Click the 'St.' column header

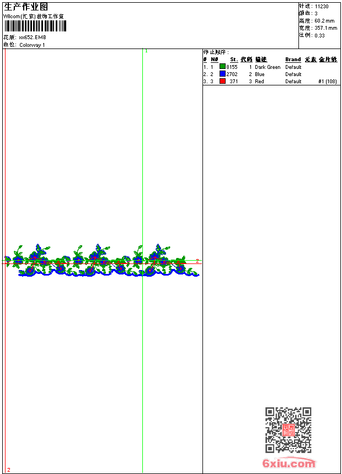[x=234, y=60]
